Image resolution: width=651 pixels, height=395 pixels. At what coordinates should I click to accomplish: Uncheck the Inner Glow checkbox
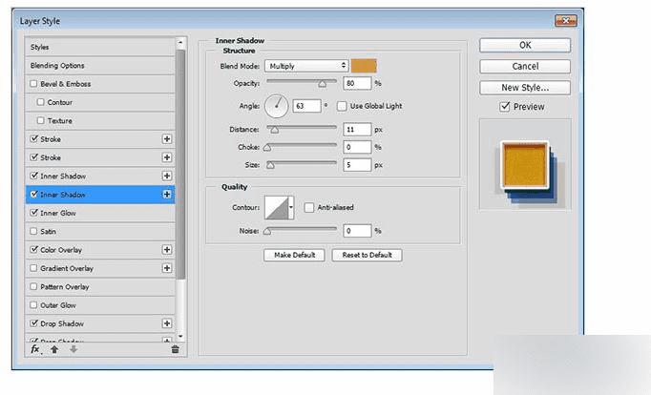34,213
